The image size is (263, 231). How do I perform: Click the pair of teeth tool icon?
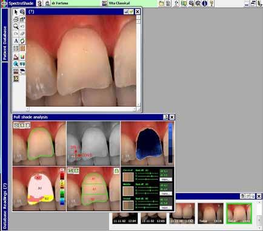22,64
